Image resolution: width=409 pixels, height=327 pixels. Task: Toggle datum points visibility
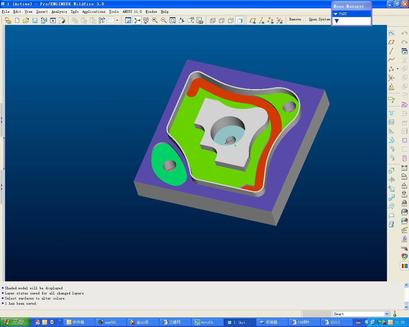(271, 20)
